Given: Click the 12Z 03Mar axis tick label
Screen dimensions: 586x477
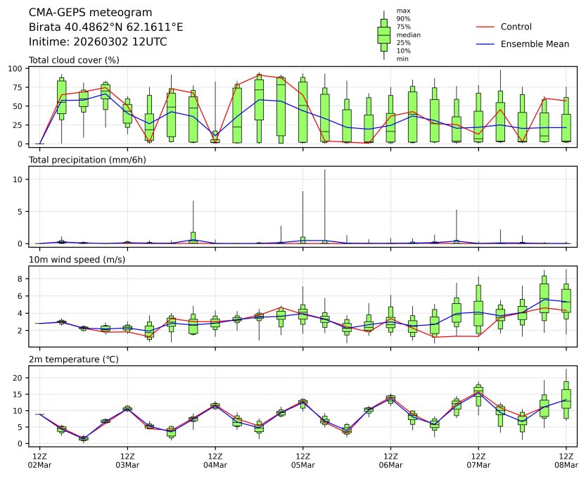Looking at the screenshot, I should pos(127,461).
